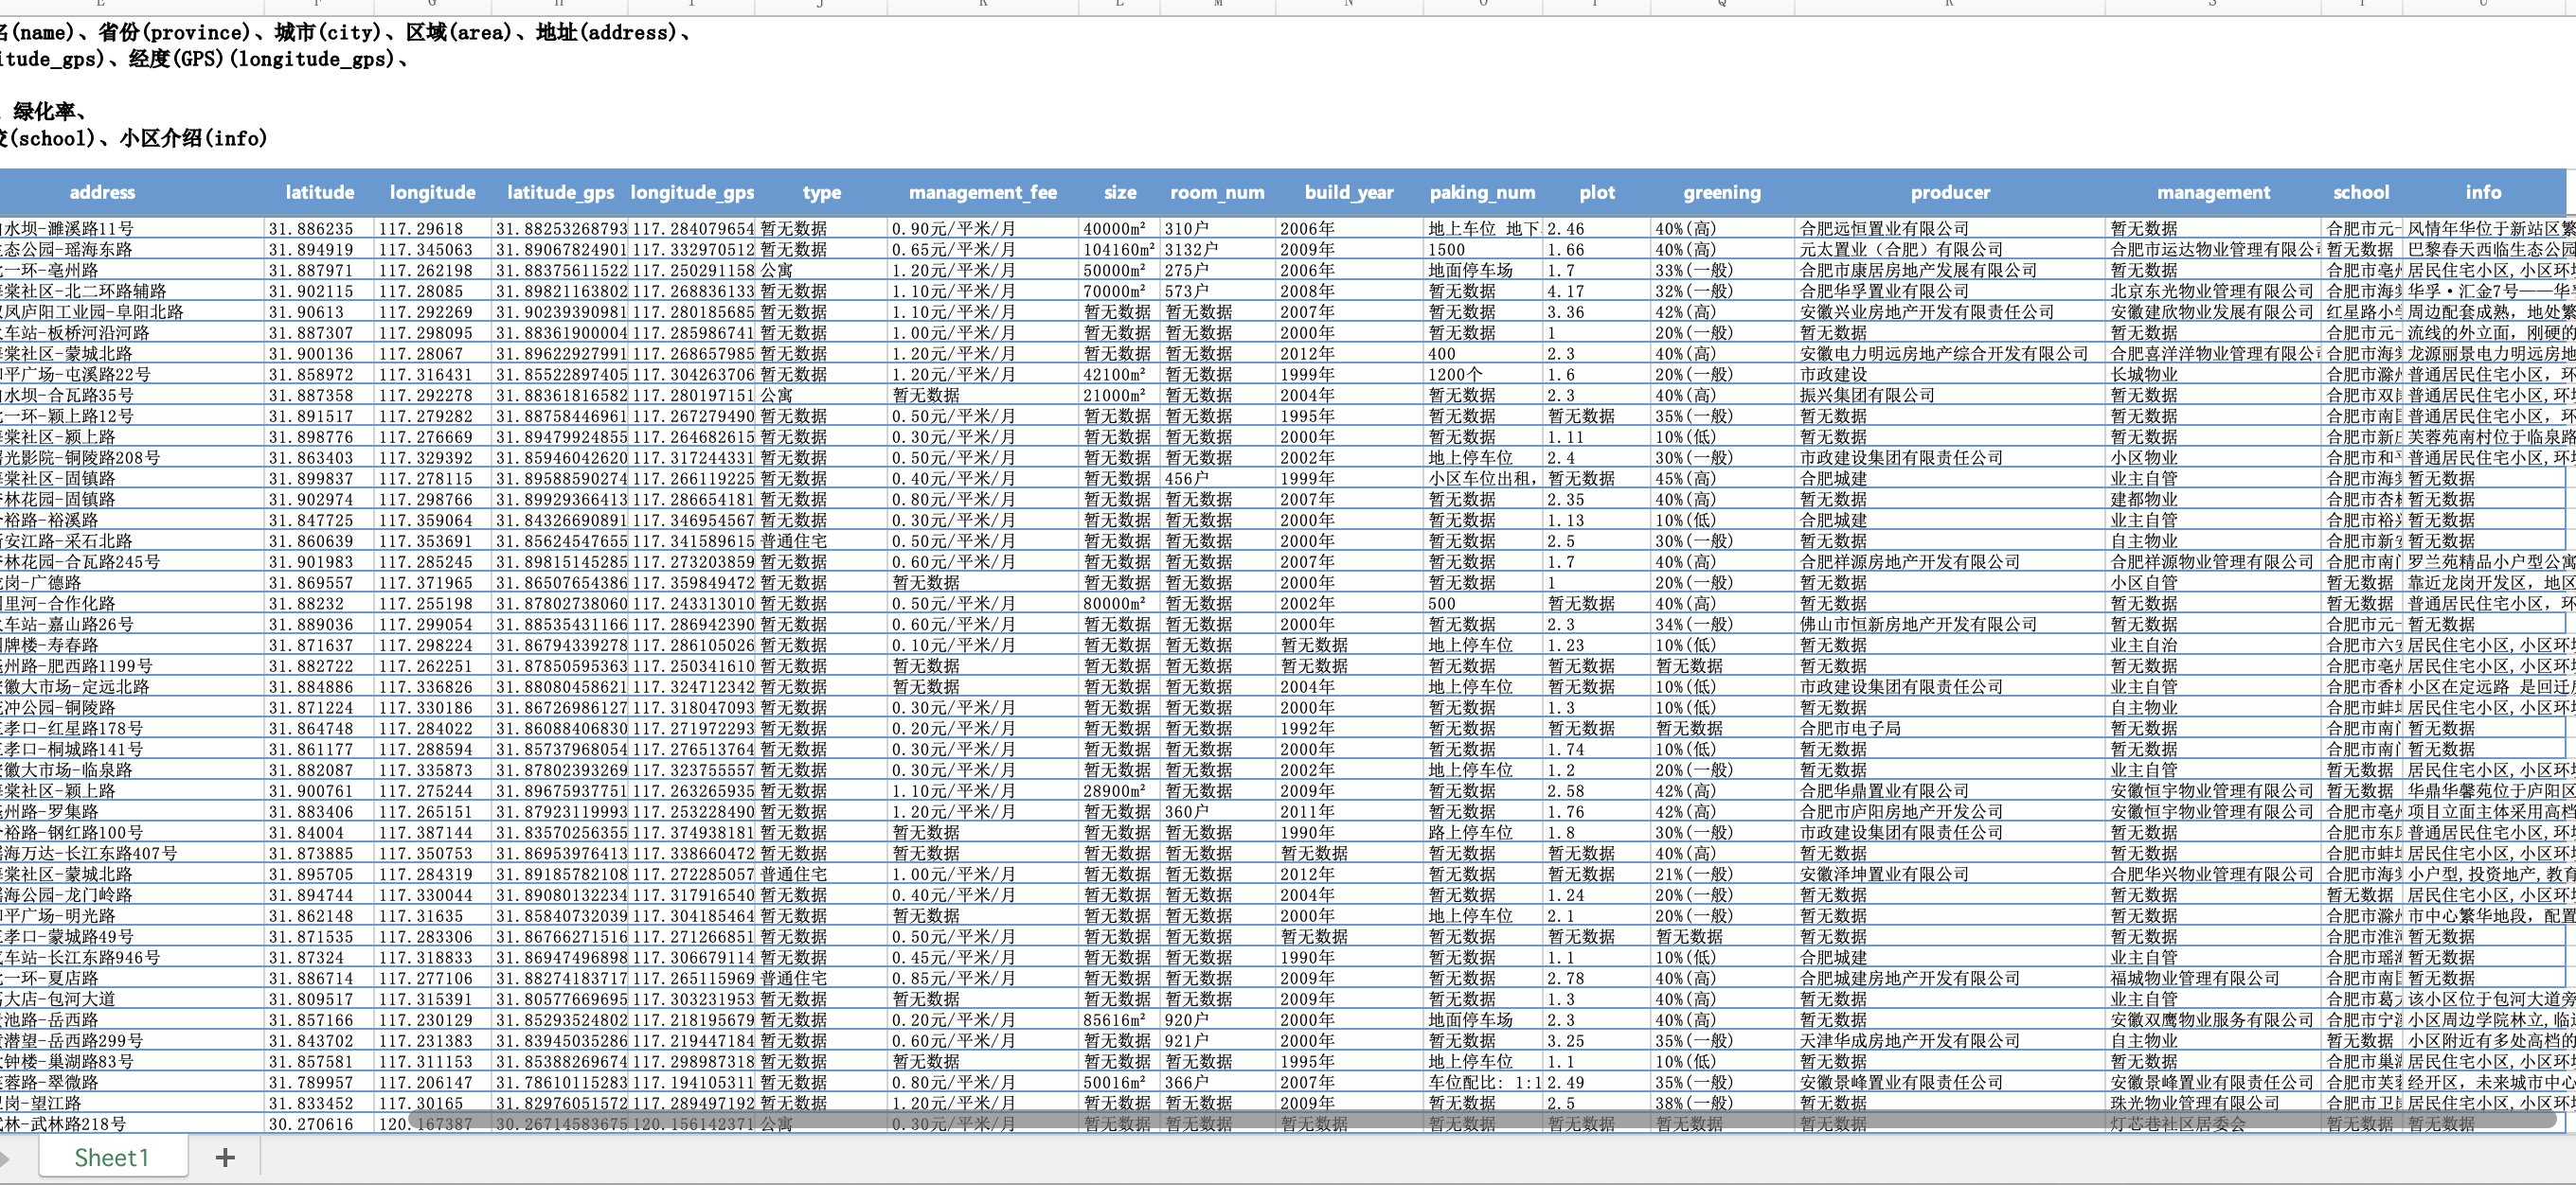Select the build_year header cell
This screenshot has width=2576, height=1185.
point(1348,192)
